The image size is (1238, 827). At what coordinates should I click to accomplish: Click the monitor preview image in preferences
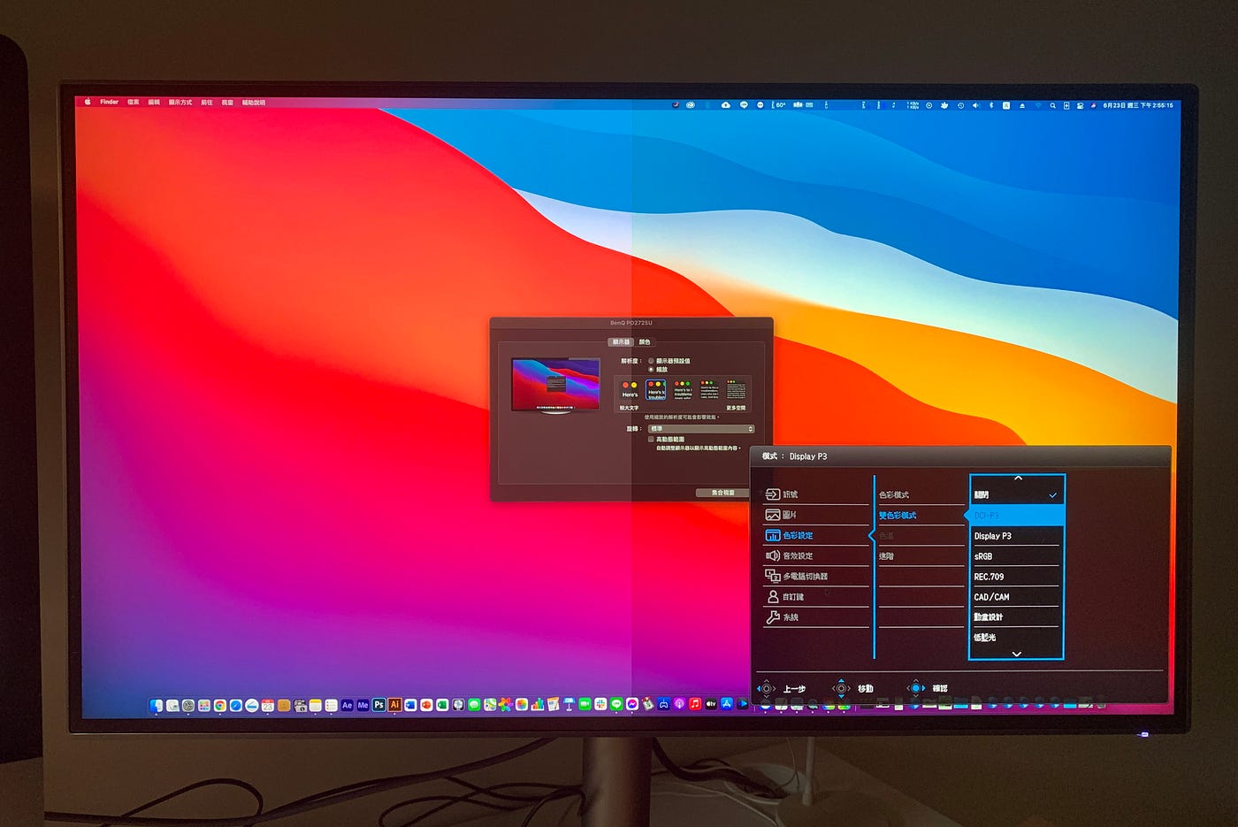(x=555, y=386)
